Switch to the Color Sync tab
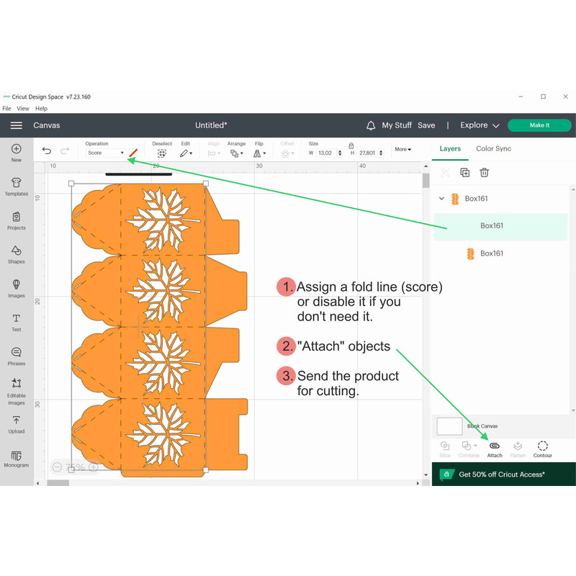 pyautogui.click(x=493, y=148)
